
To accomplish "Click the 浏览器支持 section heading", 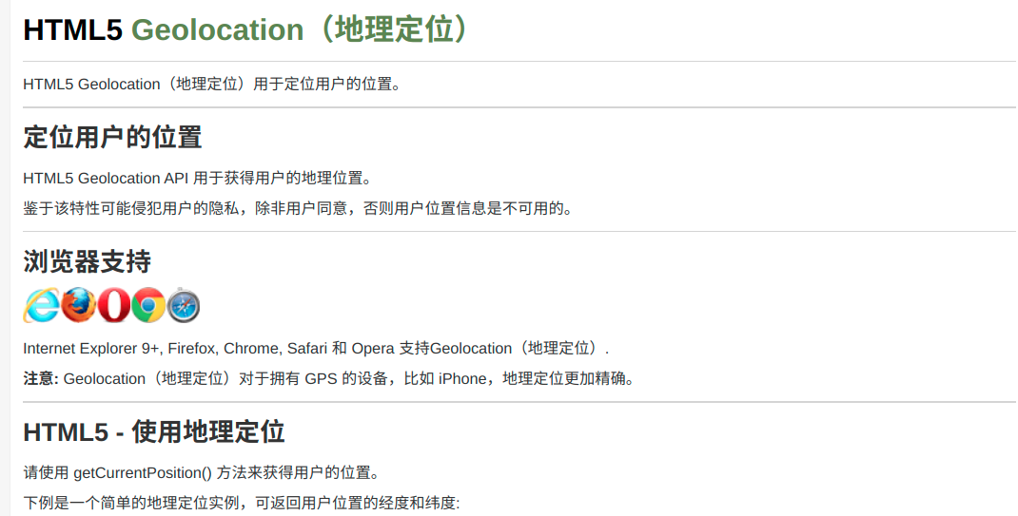I will [x=87, y=262].
